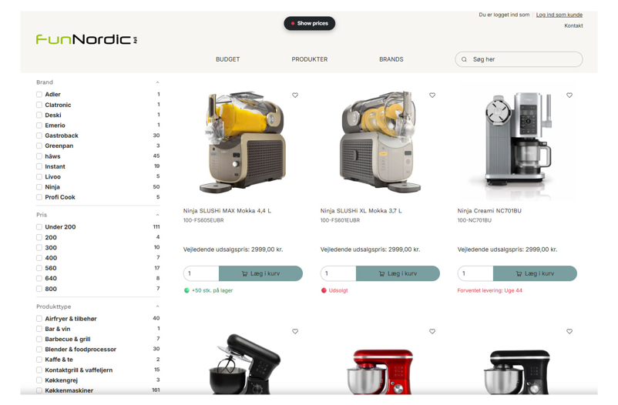The height and width of the screenshot is (405, 618).
Task: Check the Emerio brand filter
Action: 39,126
